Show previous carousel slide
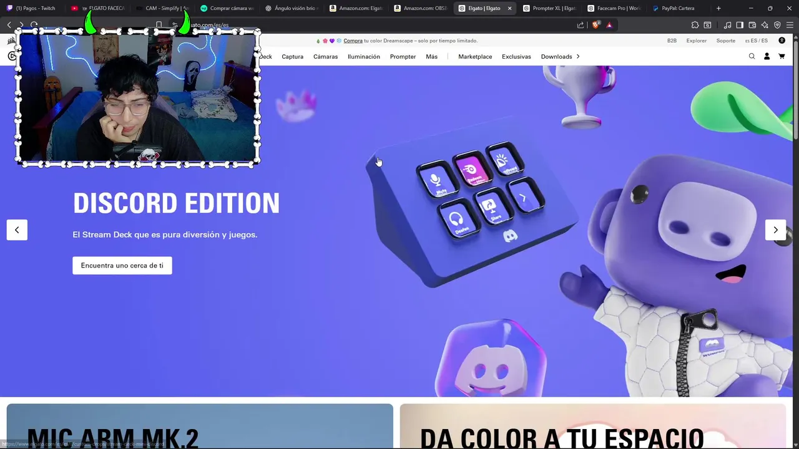This screenshot has height=449, width=799. (17, 229)
